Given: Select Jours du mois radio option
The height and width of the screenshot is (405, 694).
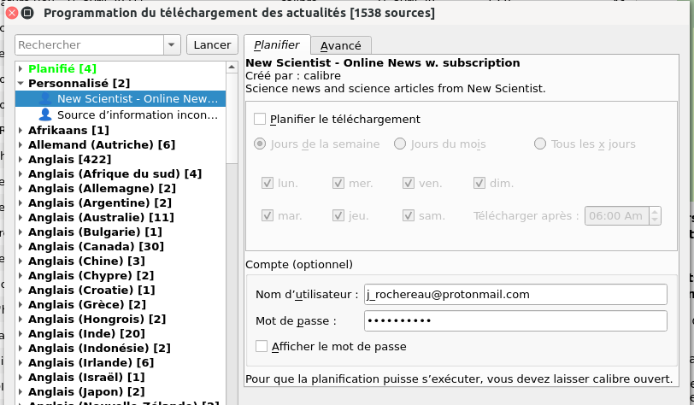Looking at the screenshot, I should click(x=400, y=144).
